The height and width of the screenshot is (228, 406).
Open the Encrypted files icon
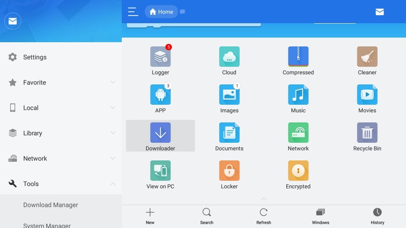tap(298, 171)
